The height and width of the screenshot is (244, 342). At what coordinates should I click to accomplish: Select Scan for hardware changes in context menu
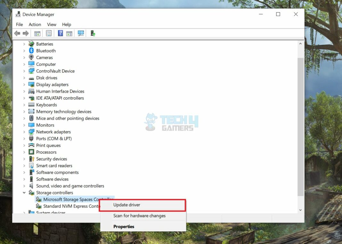point(139,216)
